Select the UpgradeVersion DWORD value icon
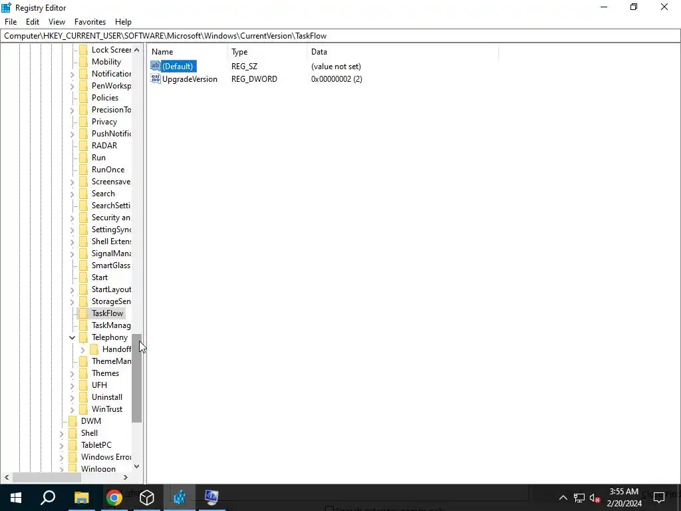 point(156,79)
